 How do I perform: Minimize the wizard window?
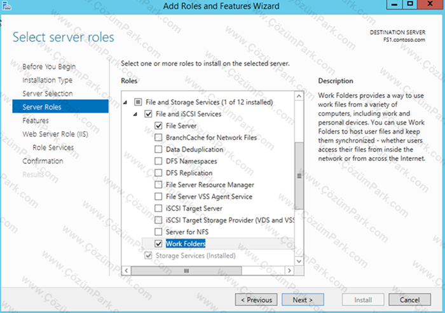pyautogui.click(x=395, y=4)
